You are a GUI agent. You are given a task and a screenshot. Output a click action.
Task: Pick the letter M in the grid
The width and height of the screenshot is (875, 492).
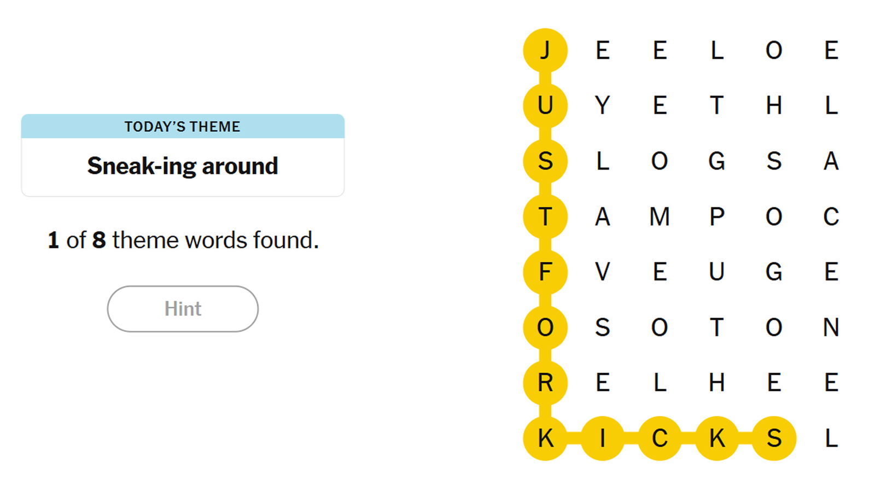pyautogui.click(x=660, y=217)
